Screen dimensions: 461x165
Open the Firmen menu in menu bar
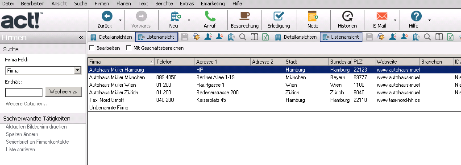pos(102,4)
